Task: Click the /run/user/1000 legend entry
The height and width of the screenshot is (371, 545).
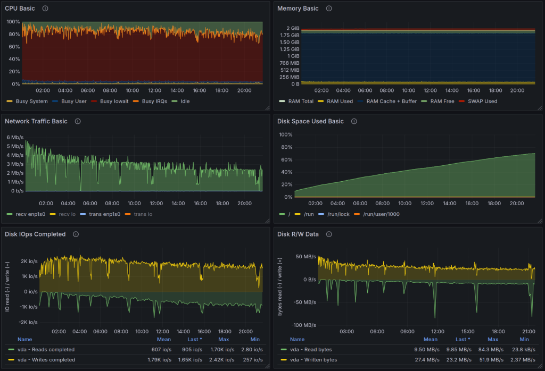Action: pyautogui.click(x=382, y=214)
